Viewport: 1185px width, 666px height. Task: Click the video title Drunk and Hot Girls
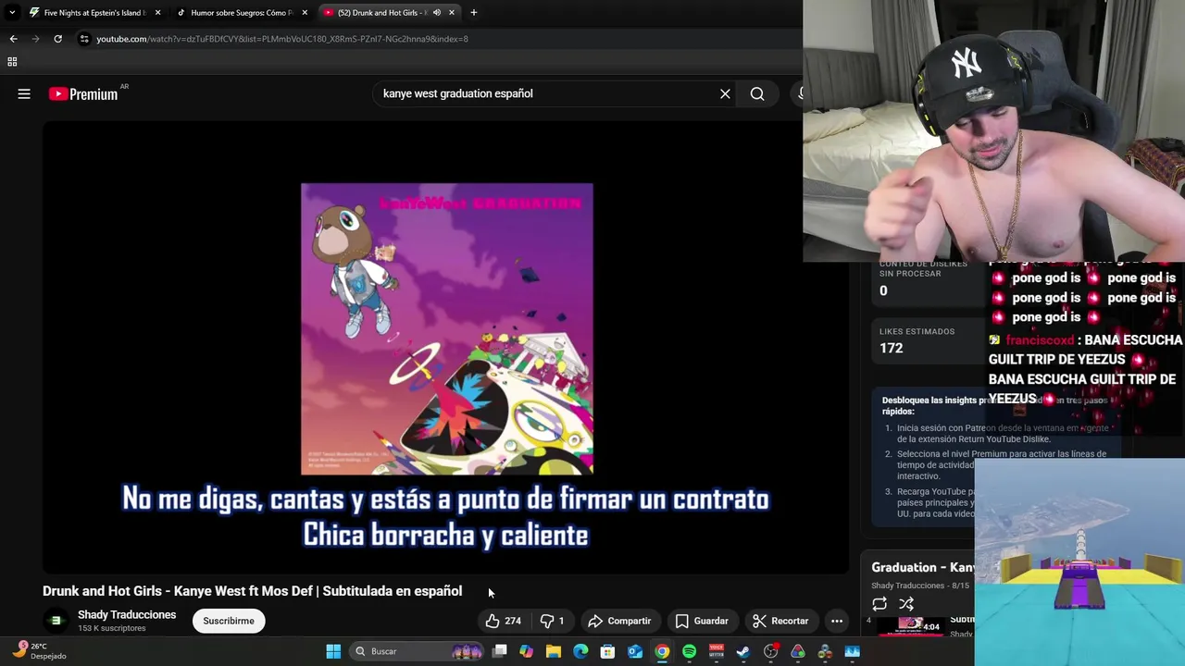[252, 591]
